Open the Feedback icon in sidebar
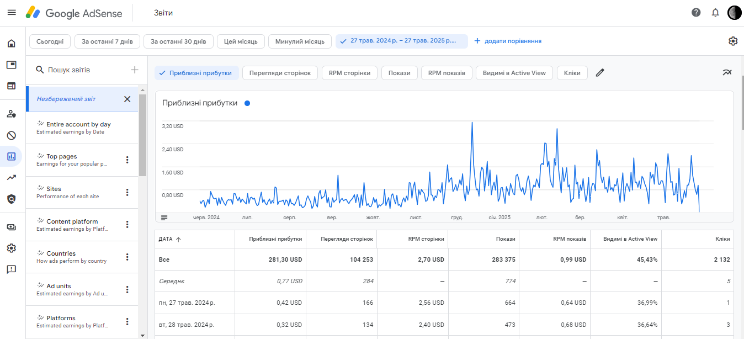 (11, 269)
